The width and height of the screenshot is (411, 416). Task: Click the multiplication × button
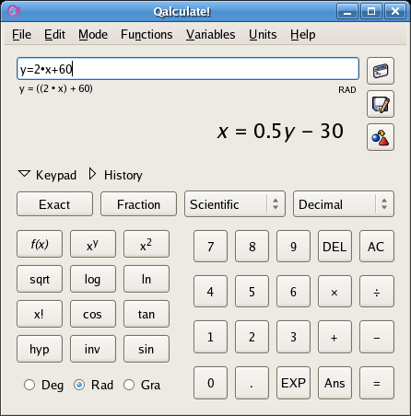pos(335,292)
